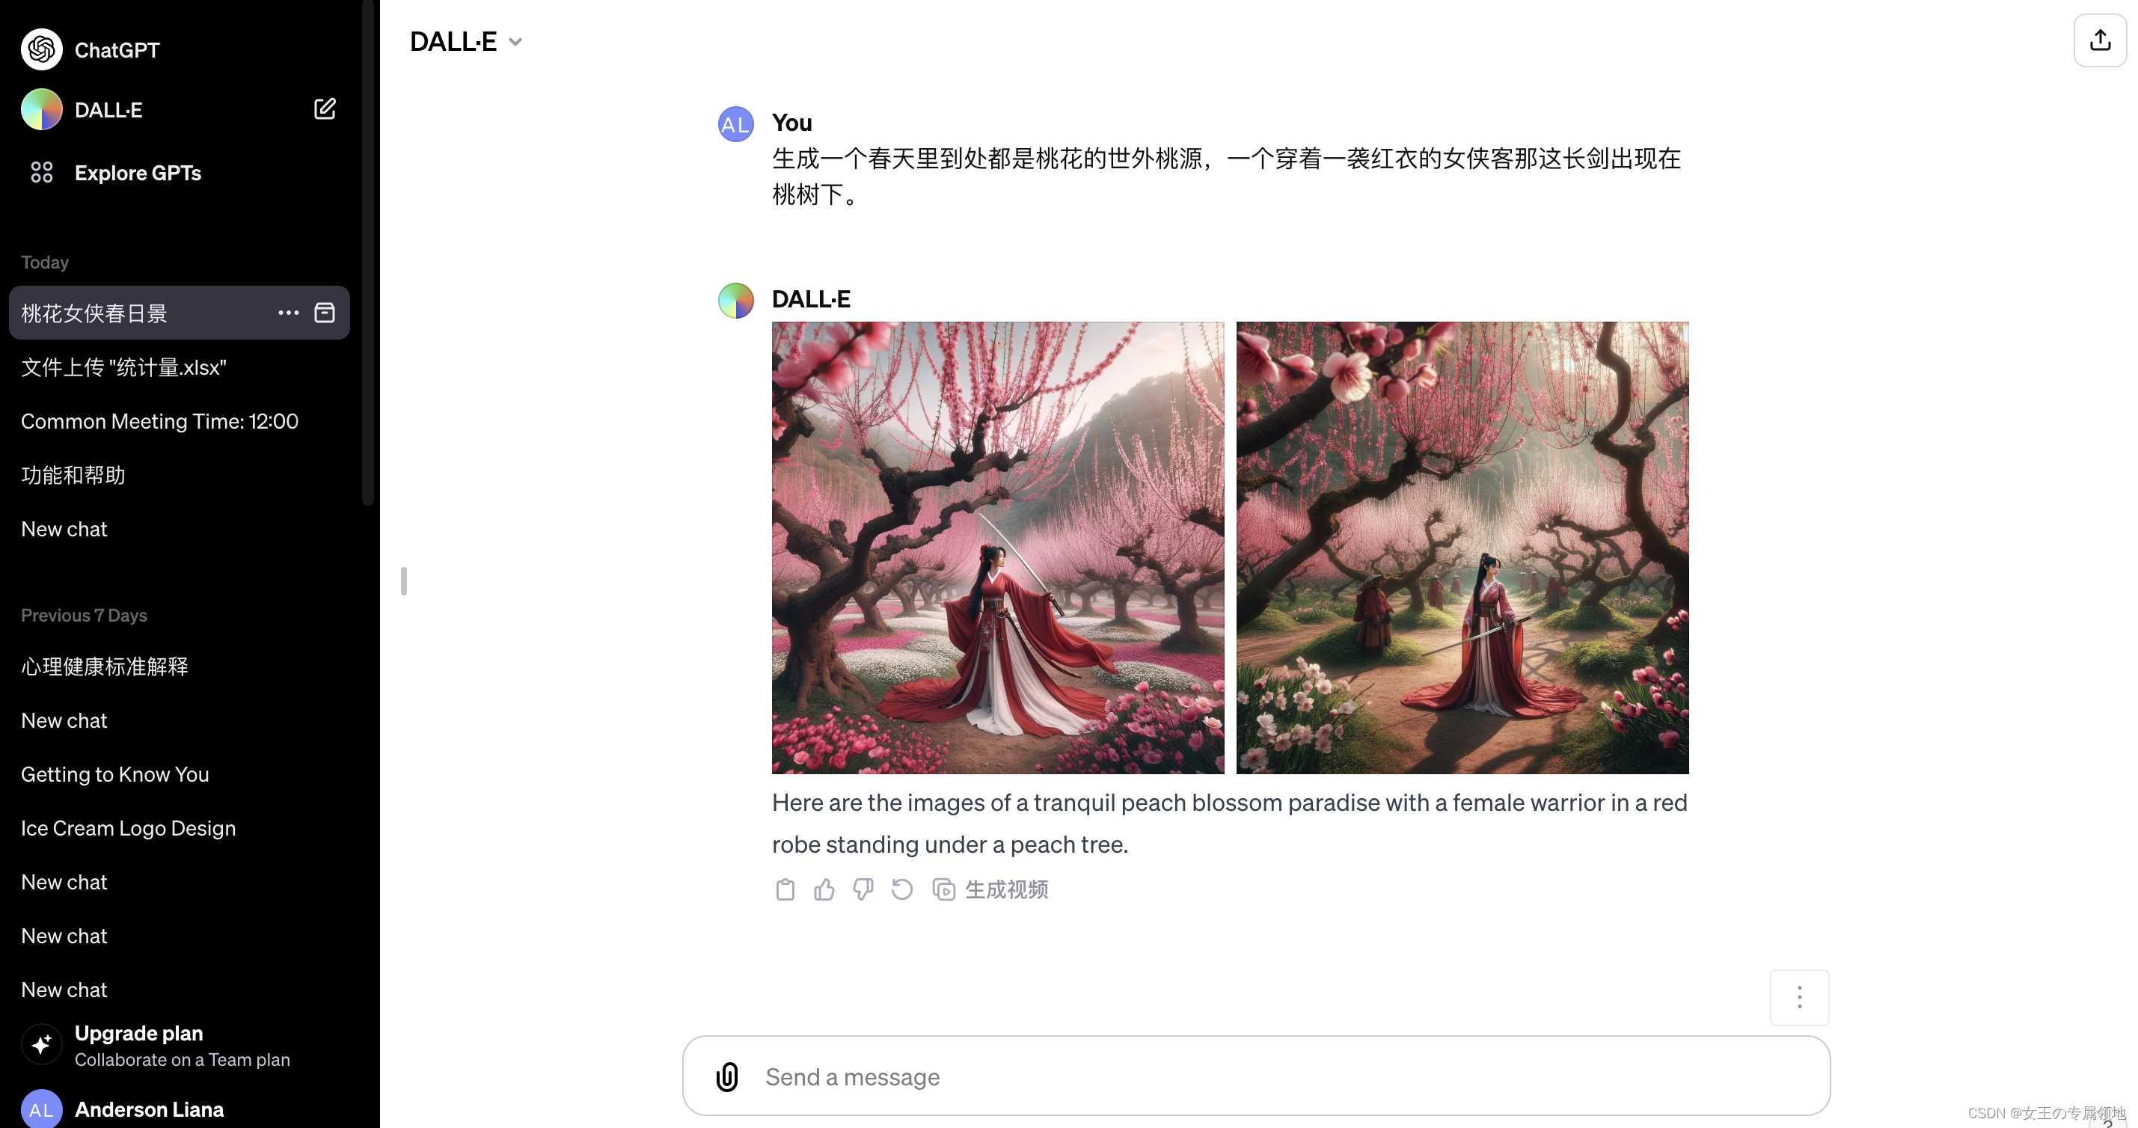Screen dimensions: 2138x1128
Task: Give the response a thumbs up
Action: click(x=824, y=890)
